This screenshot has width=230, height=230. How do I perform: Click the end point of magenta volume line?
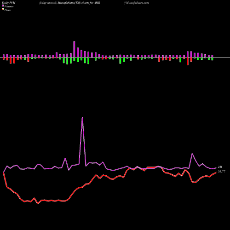click(x=216, y=168)
